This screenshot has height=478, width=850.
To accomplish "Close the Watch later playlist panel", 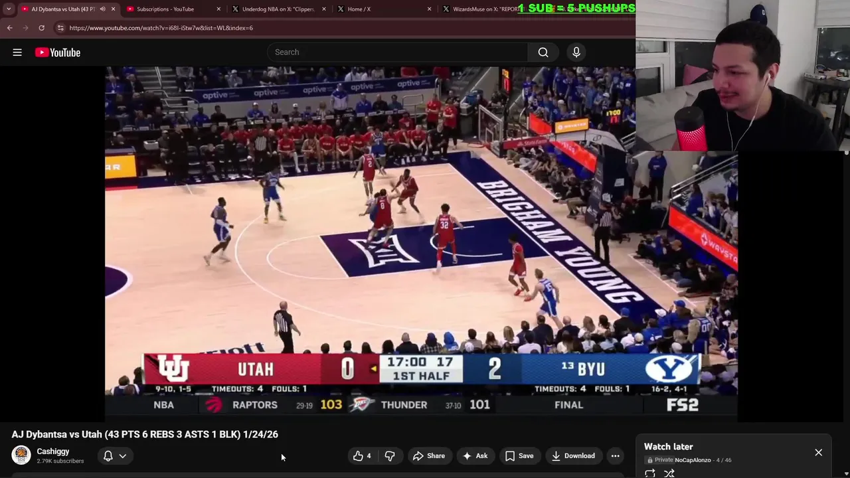I will tap(818, 453).
